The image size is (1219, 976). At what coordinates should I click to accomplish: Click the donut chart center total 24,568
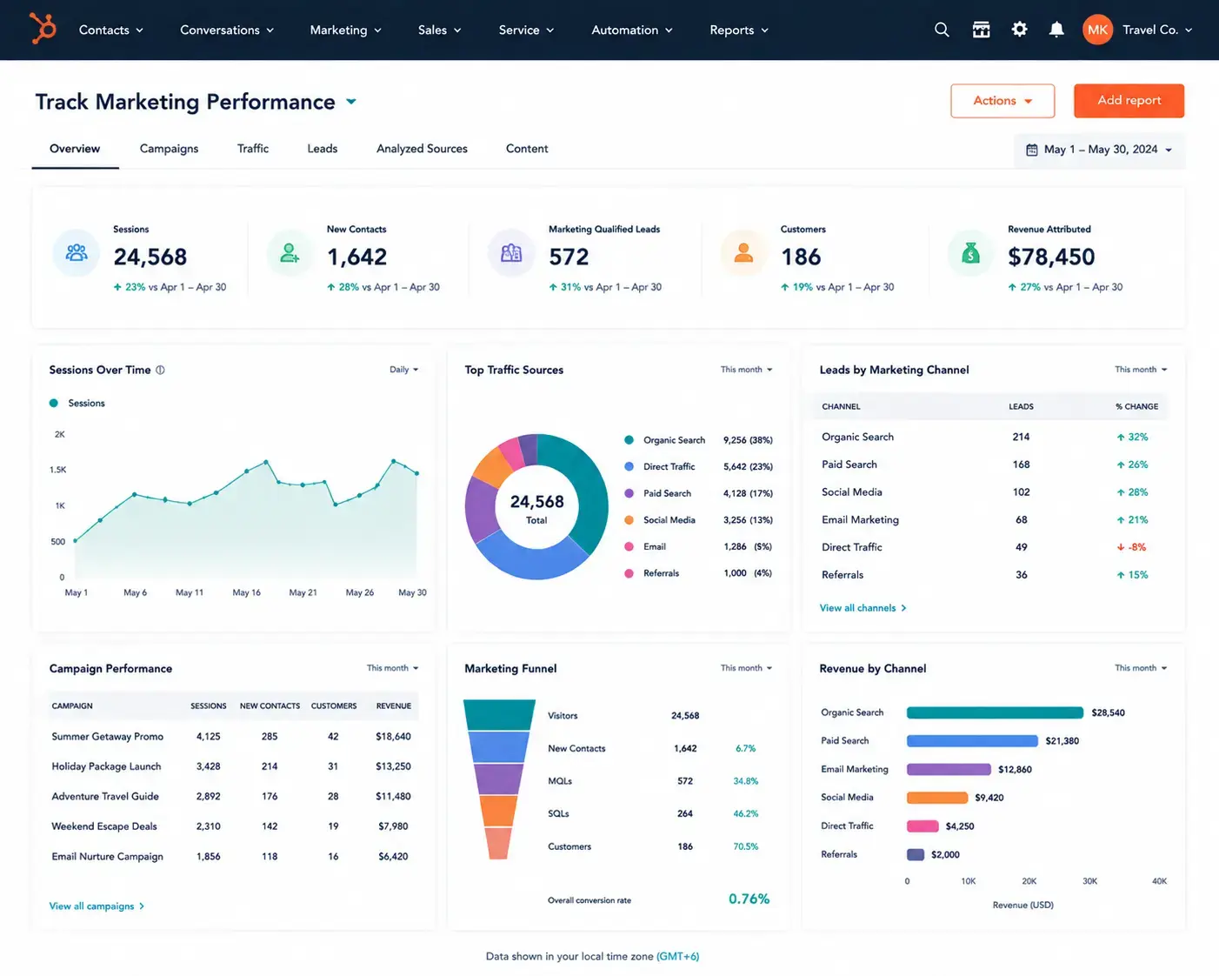tap(536, 502)
